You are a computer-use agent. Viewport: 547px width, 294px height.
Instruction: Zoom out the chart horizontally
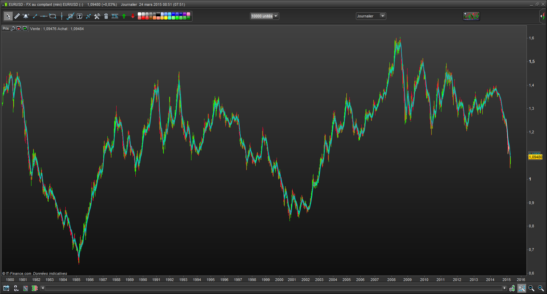tap(531, 288)
